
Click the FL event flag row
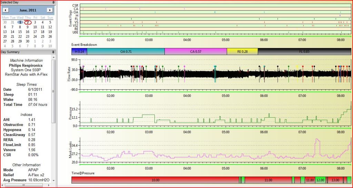pos(215,19)
